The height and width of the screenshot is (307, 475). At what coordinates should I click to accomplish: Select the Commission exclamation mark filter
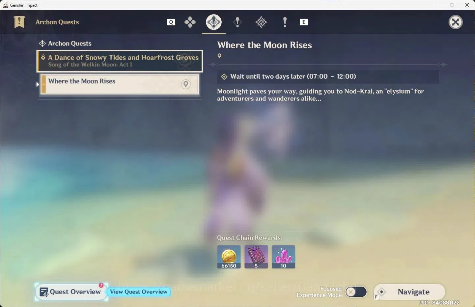(285, 22)
